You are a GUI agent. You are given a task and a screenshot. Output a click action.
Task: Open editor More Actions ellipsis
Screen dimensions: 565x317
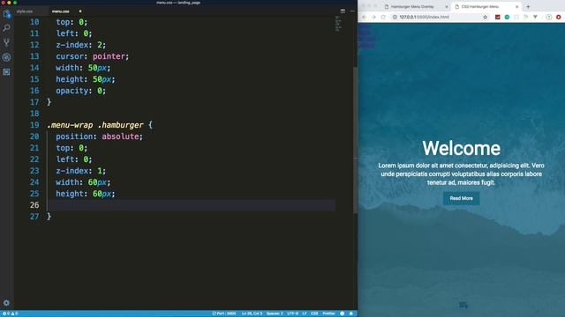(352, 11)
